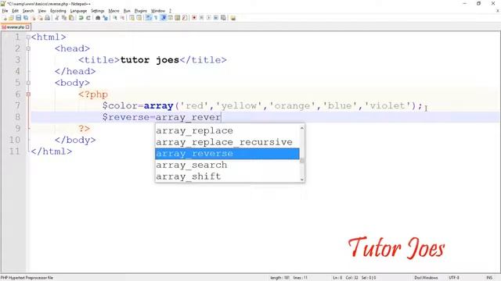Open the Search menu
This screenshot has width=501, height=281.
pyautogui.click(x=28, y=11)
